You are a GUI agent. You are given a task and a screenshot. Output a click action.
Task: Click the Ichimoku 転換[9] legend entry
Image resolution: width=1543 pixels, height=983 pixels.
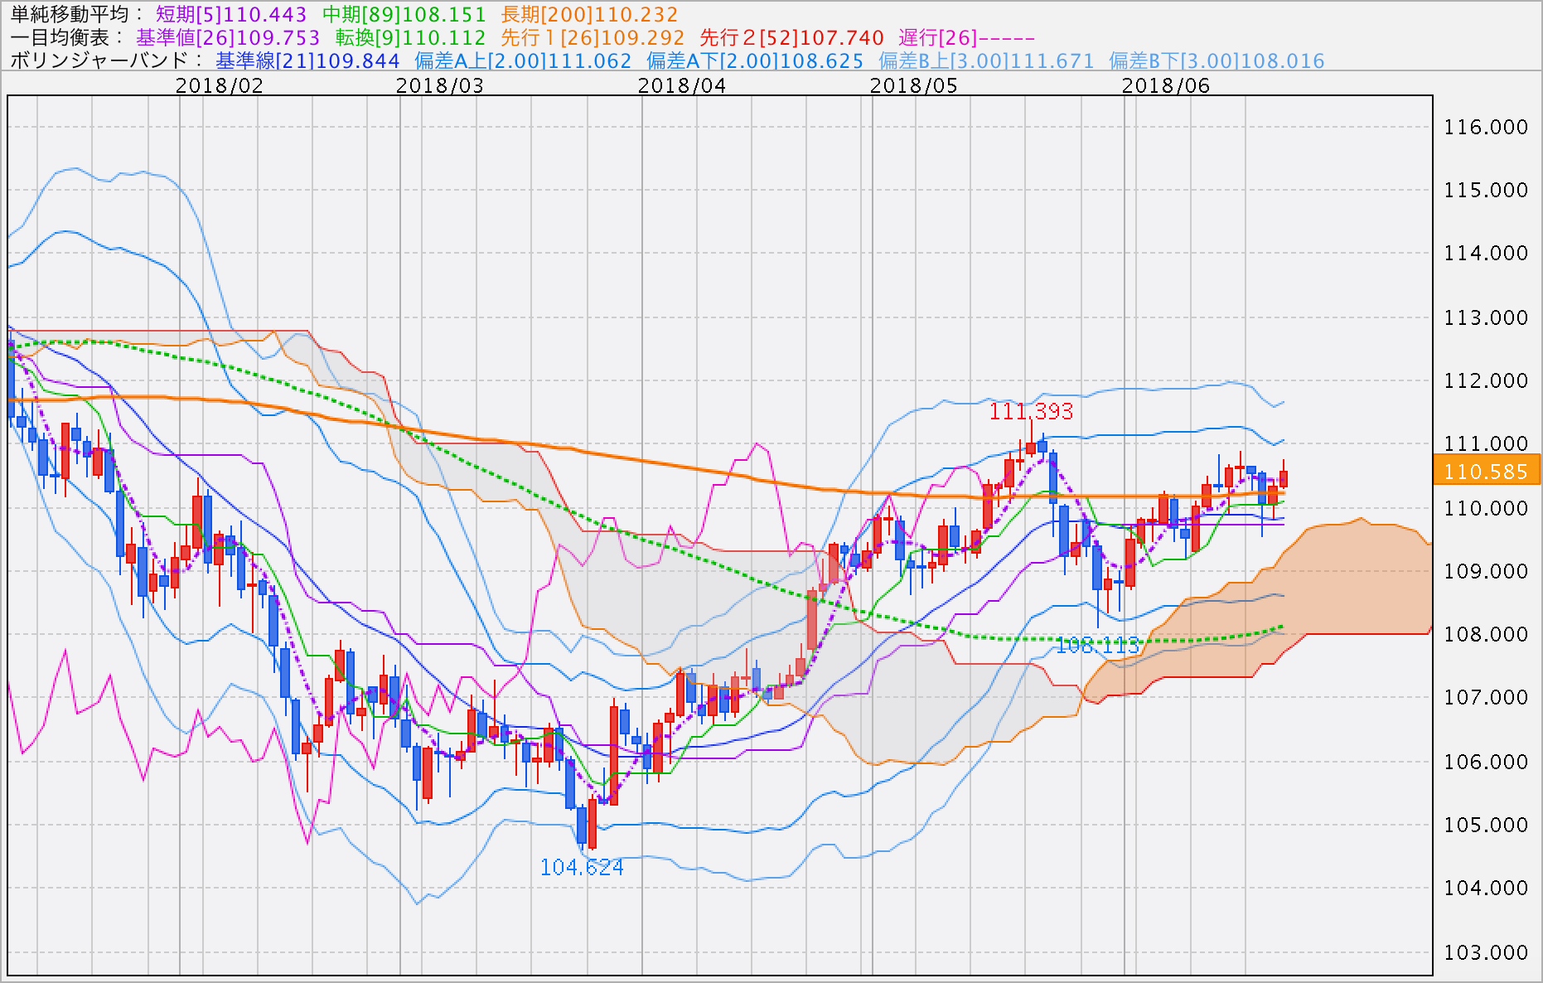click(410, 37)
